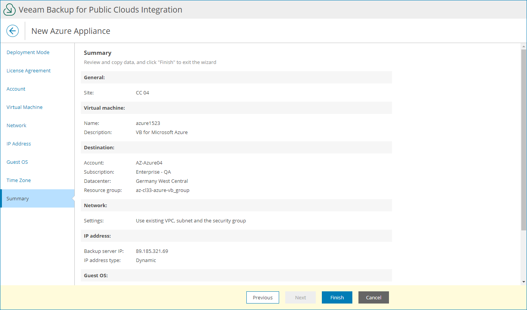Open the Guest OS step
The height and width of the screenshot is (310, 527).
(17, 162)
